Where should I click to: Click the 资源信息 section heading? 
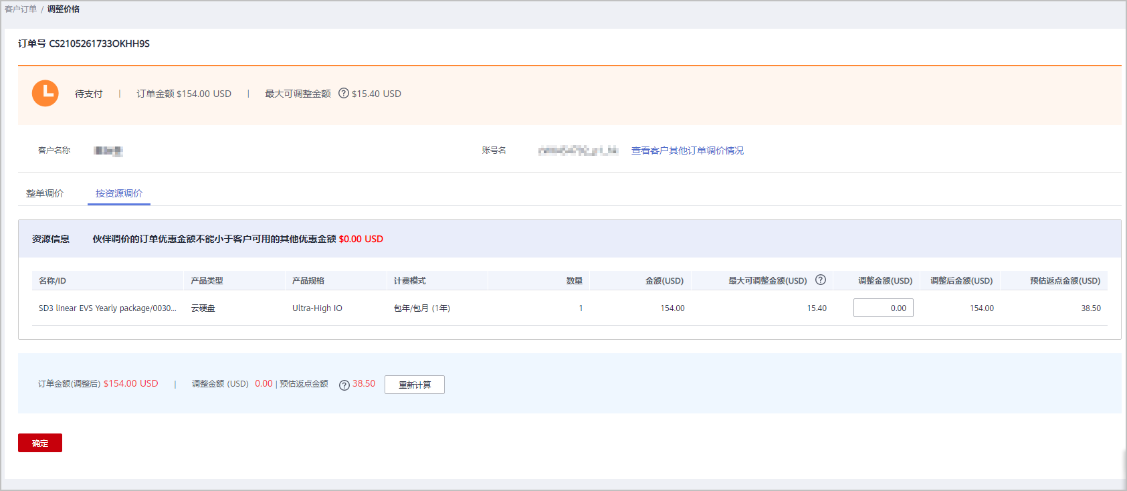point(51,239)
